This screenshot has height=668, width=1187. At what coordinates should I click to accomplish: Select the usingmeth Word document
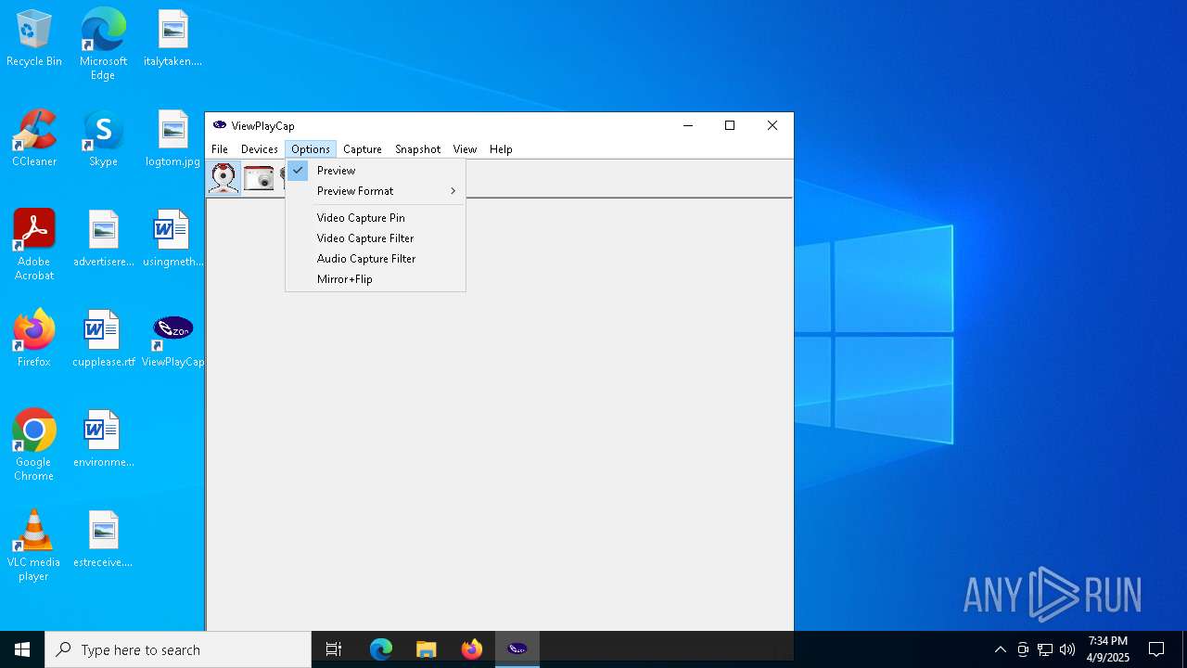[x=172, y=239]
